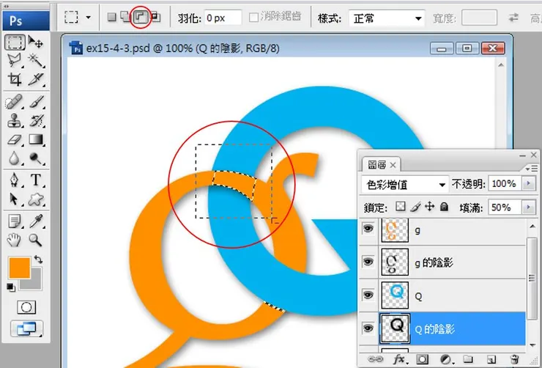Select the Slice tool
This screenshot has width=542, height=368.
pos(36,79)
